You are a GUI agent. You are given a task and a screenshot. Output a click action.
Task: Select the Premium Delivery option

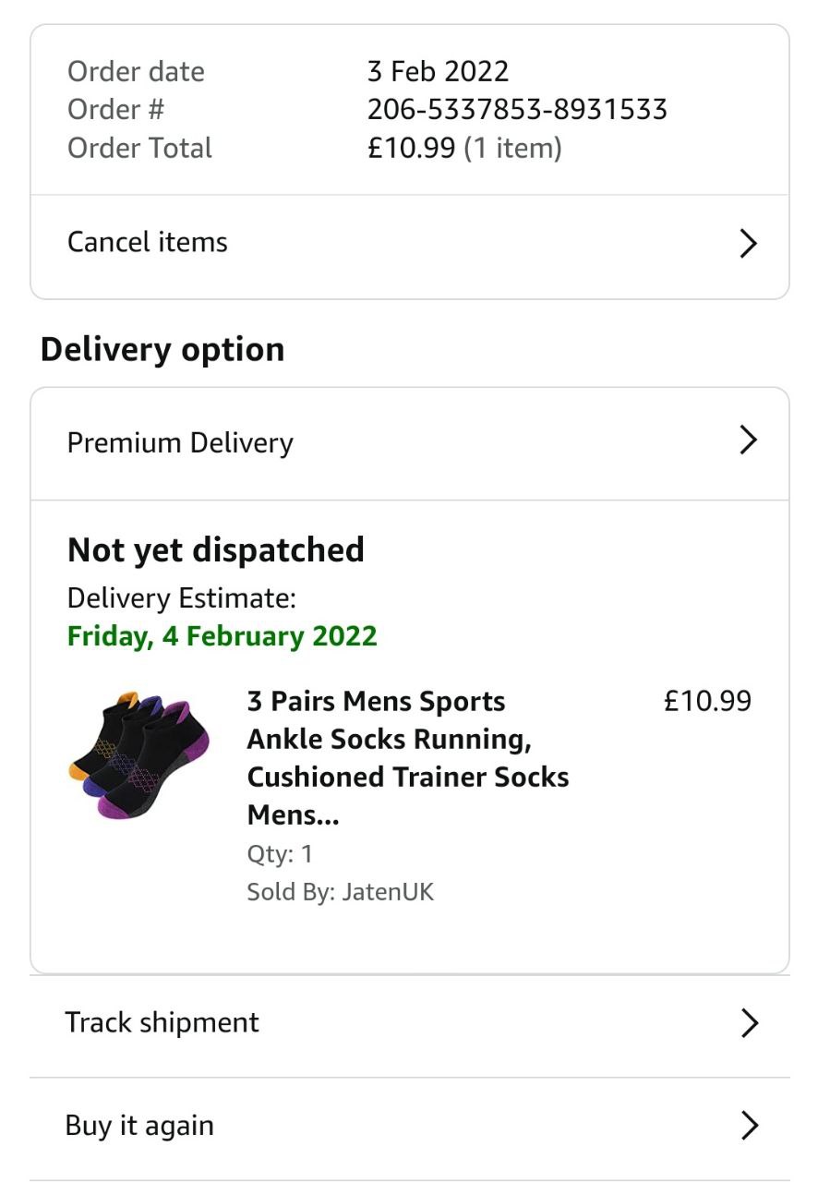[x=180, y=443]
